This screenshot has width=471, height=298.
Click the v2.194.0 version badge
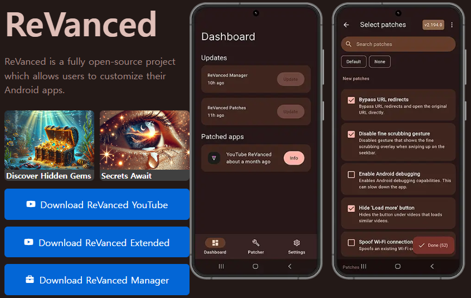[x=433, y=25]
